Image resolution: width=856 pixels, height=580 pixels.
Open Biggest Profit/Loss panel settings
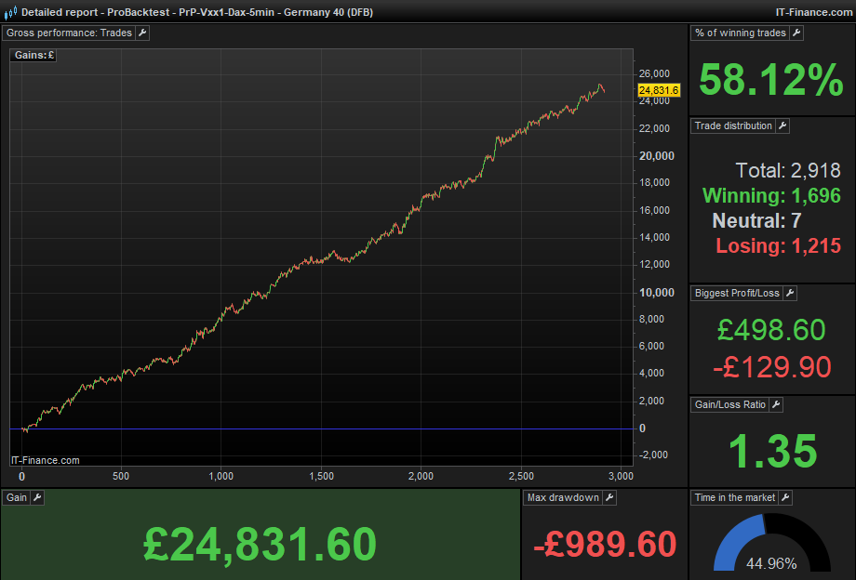coord(788,293)
